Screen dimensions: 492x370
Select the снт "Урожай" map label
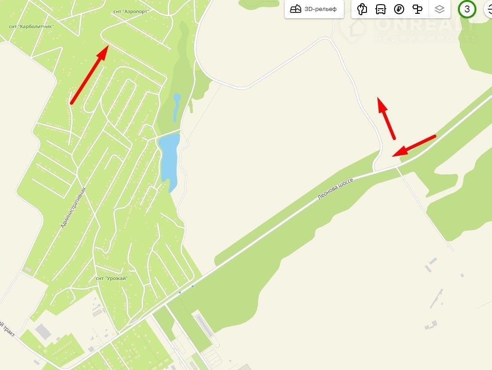tap(112, 278)
